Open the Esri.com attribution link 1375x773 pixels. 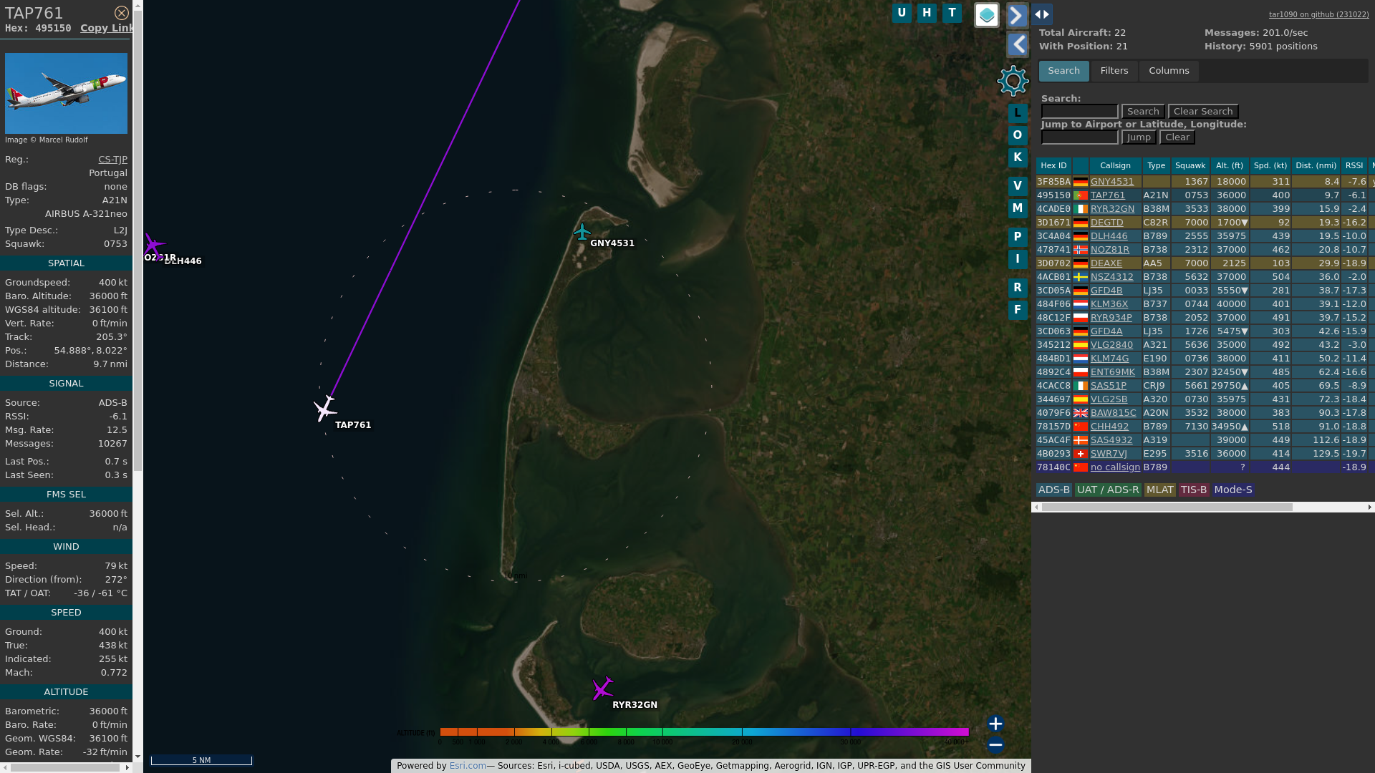coord(467,766)
